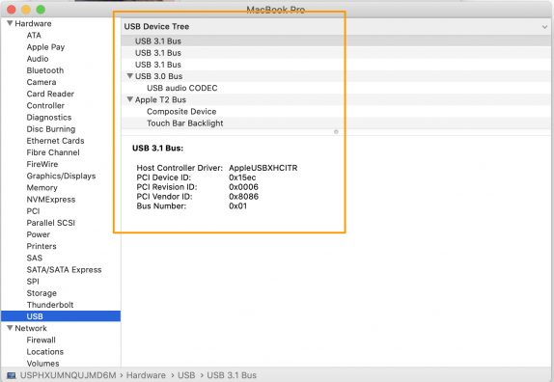Click the AppleUSBXHCITR driver value

click(x=263, y=168)
